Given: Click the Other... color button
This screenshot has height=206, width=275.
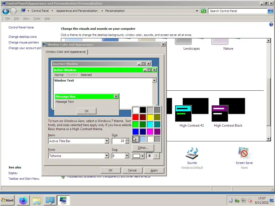Looking at the screenshot, I should coord(143,148).
